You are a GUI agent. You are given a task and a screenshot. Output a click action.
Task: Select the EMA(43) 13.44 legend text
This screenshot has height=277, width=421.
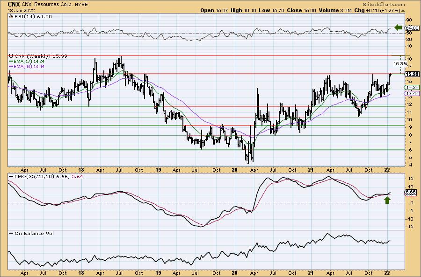point(29,66)
